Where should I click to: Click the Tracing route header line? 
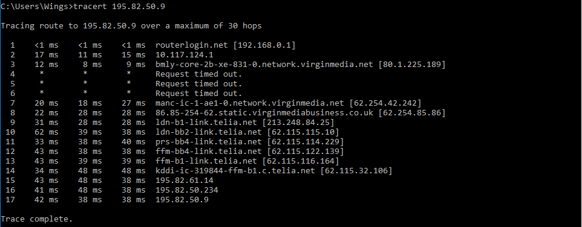(131, 26)
